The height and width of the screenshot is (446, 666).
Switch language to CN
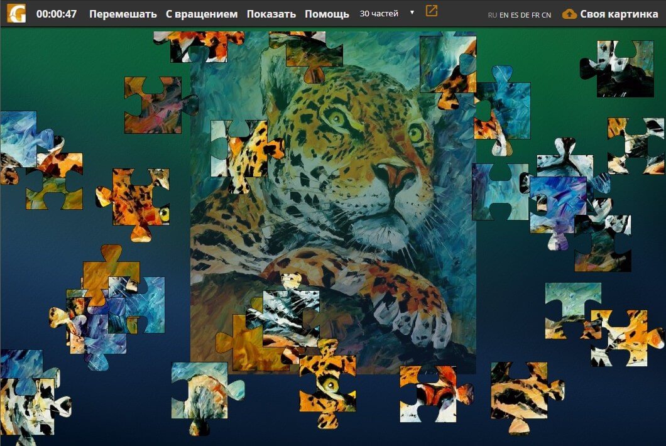(546, 15)
